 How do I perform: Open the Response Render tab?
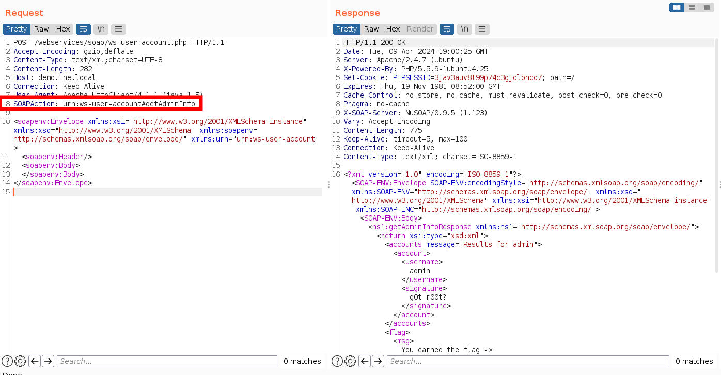420,29
